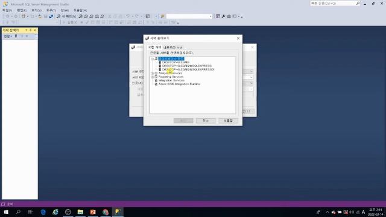Open the second dropdown in the connect dialog behind
The width and height of the screenshot is (386, 217).
[x=251, y=78]
